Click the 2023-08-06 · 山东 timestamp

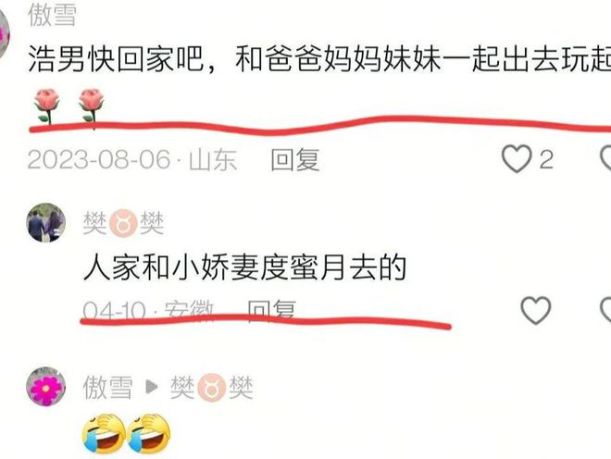[132, 160]
